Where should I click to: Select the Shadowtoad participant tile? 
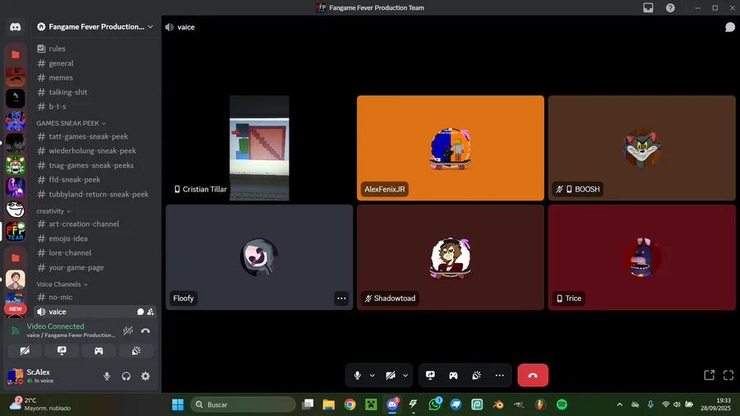pyautogui.click(x=451, y=257)
